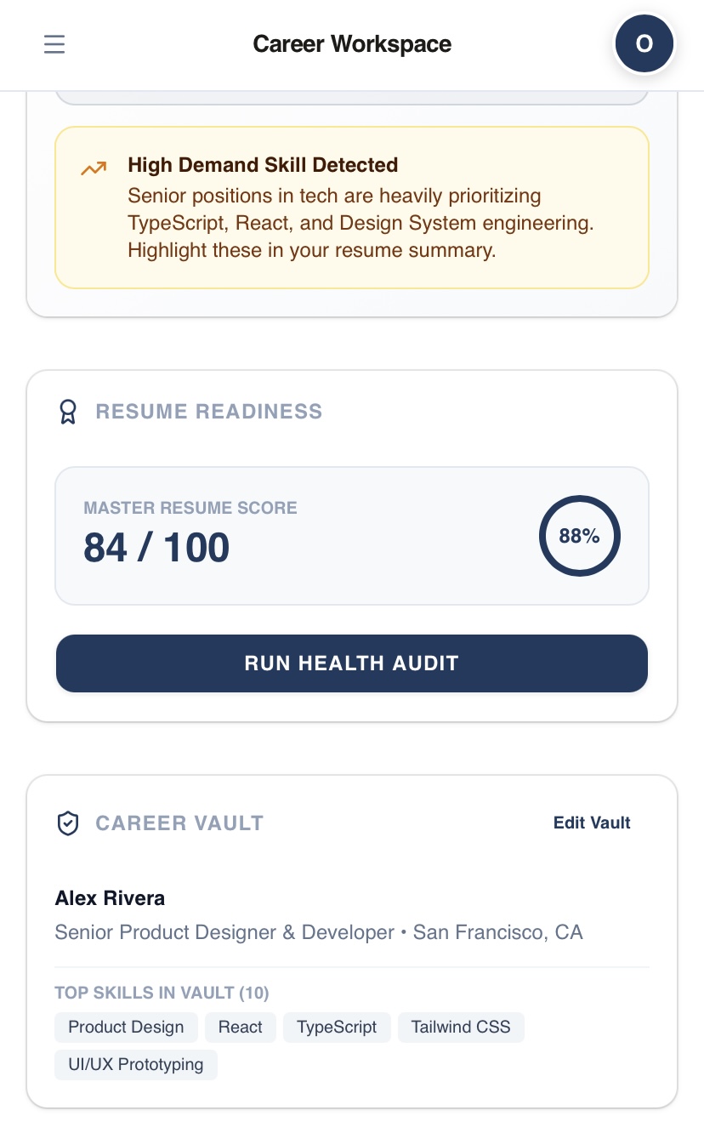Click the Career Workspace title
704x1133 pixels.
[352, 43]
